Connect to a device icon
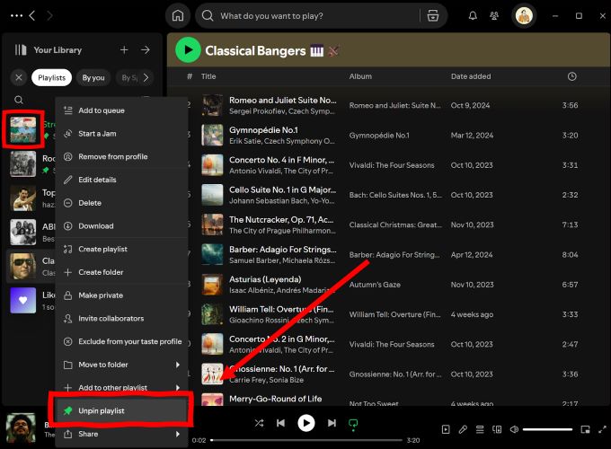Viewport: 611px width, 449px height. (497, 429)
